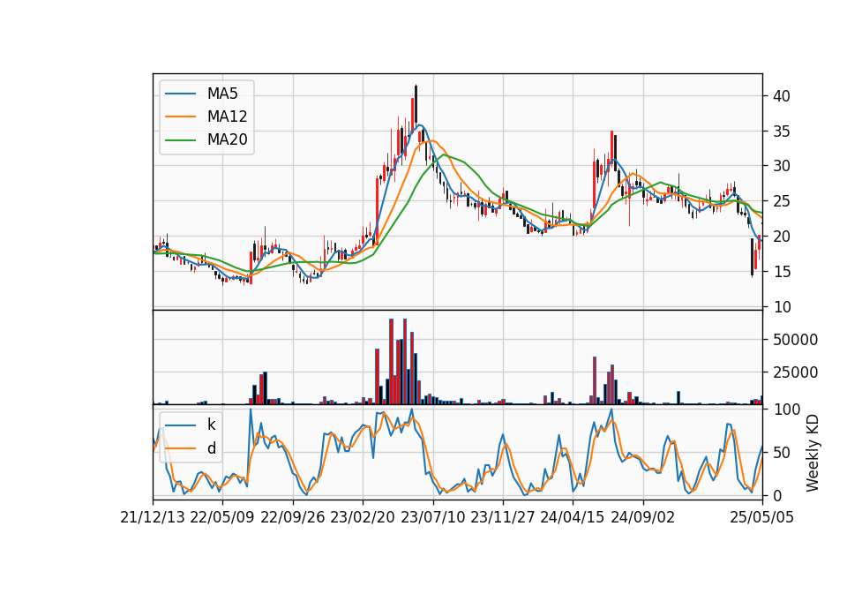Click the MA20 legend label
The width and height of the screenshot is (847, 609).
point(227,139)
